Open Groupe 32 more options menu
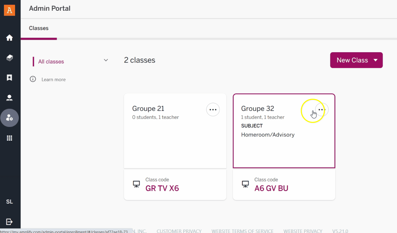This screenshot has width=397, height=233. click(322, 109)
